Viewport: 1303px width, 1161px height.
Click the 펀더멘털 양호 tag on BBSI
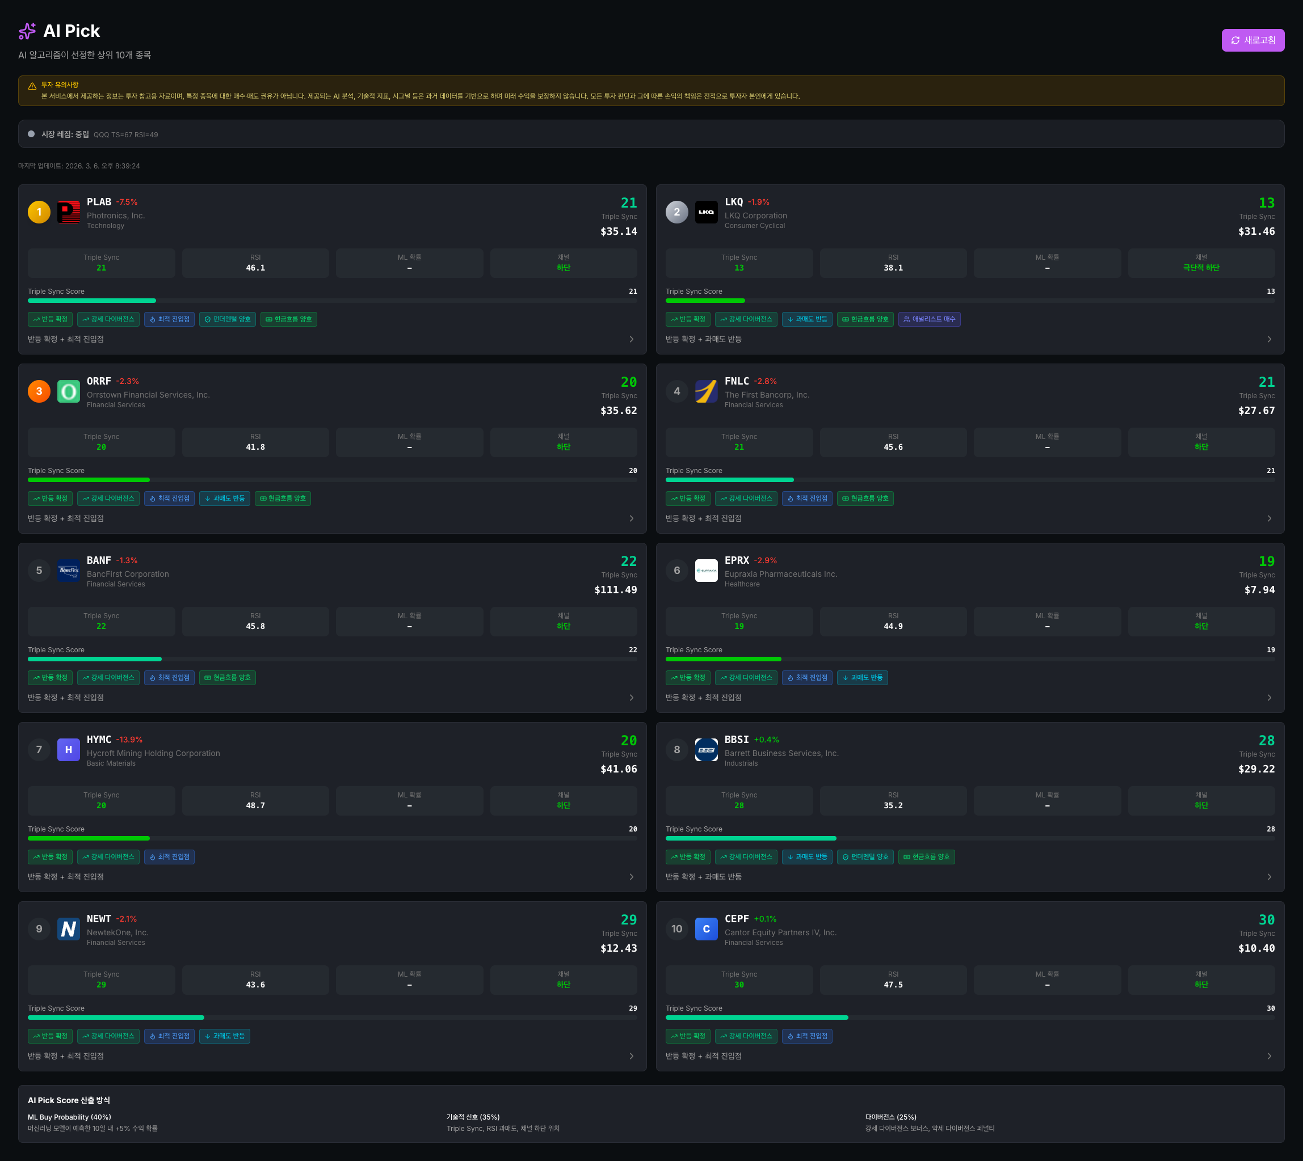pos(865,857)
